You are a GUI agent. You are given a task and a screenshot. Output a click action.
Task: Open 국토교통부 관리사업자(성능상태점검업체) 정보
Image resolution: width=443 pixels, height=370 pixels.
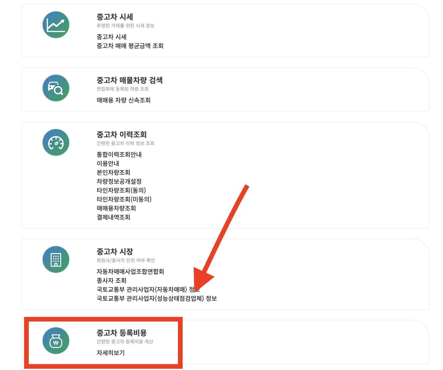pyautogui.click(x=157, y=298)
